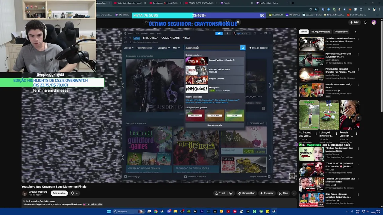Open more actions ellipsis below video
This screenshot has height=215, width=383.
(294, 193)
